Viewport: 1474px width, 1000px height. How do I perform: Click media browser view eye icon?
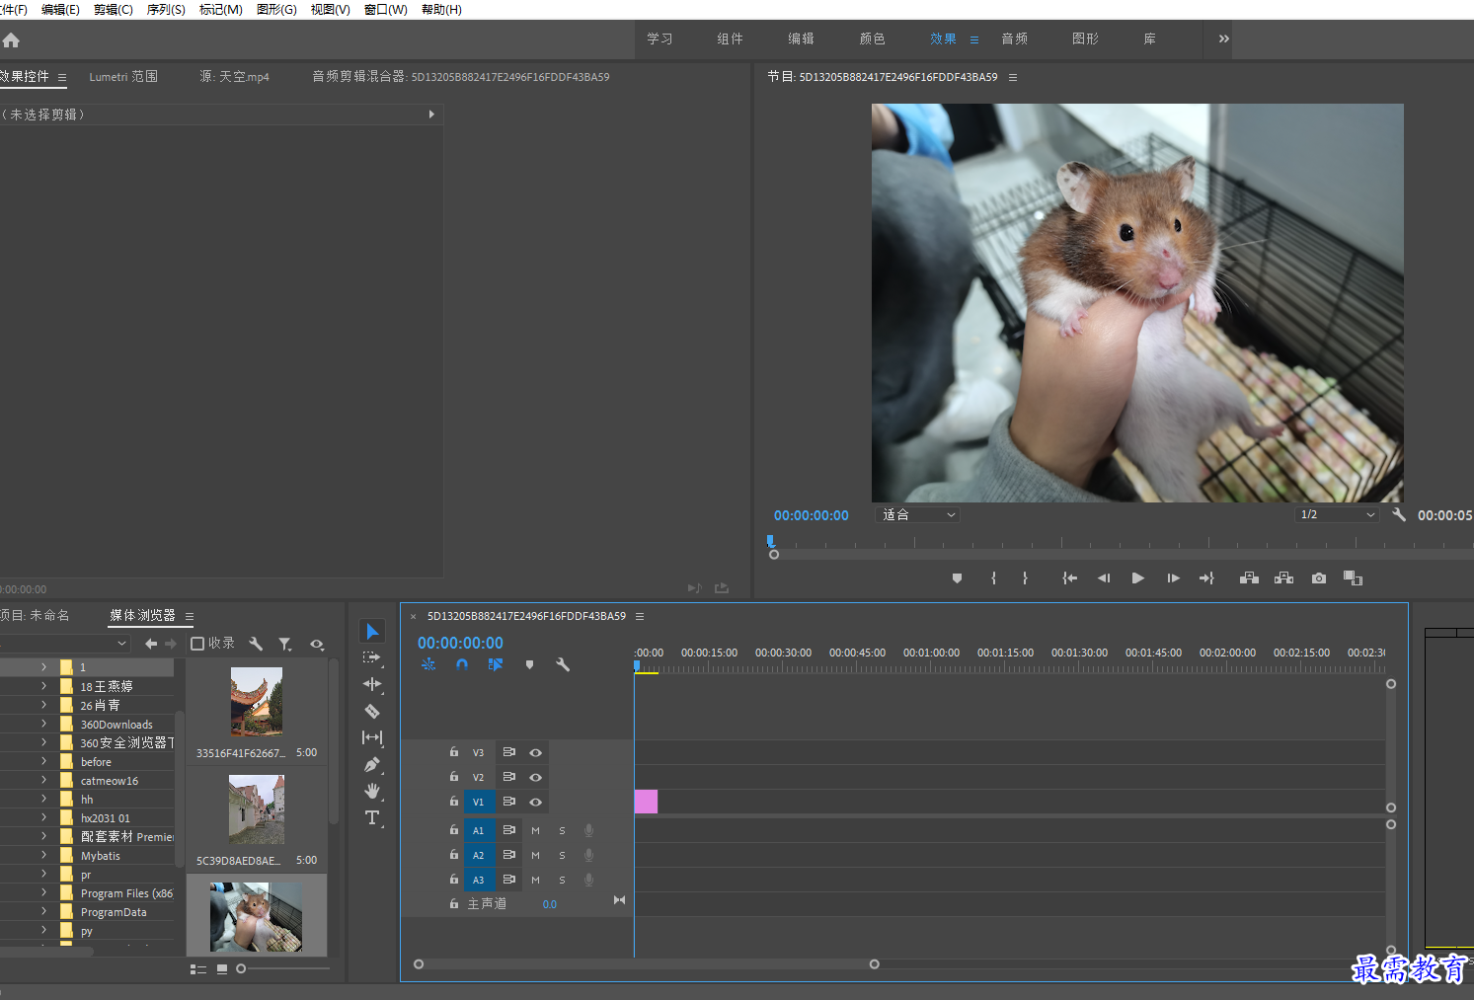point(317,644)
